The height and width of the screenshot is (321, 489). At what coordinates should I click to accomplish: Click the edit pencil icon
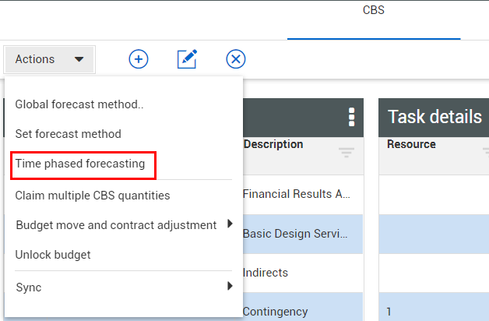[187, 59]
